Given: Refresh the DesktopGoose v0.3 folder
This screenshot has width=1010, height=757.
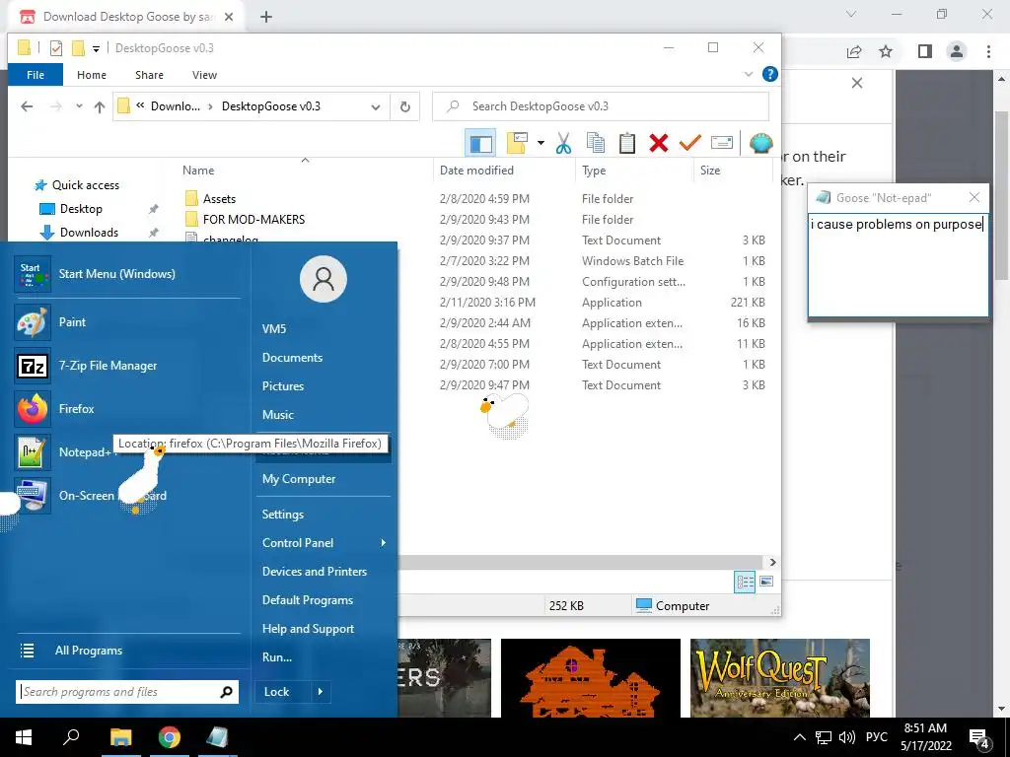Looking at the screenshot, I should tap(405, 106).
